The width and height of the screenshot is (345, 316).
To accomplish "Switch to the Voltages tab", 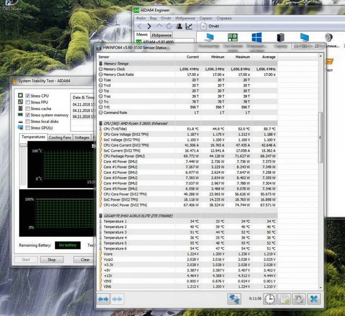I will coord(82,138).
